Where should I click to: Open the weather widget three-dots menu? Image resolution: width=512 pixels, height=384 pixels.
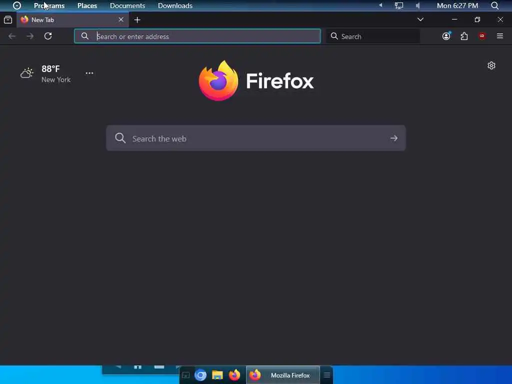click(x=89, y=73)
